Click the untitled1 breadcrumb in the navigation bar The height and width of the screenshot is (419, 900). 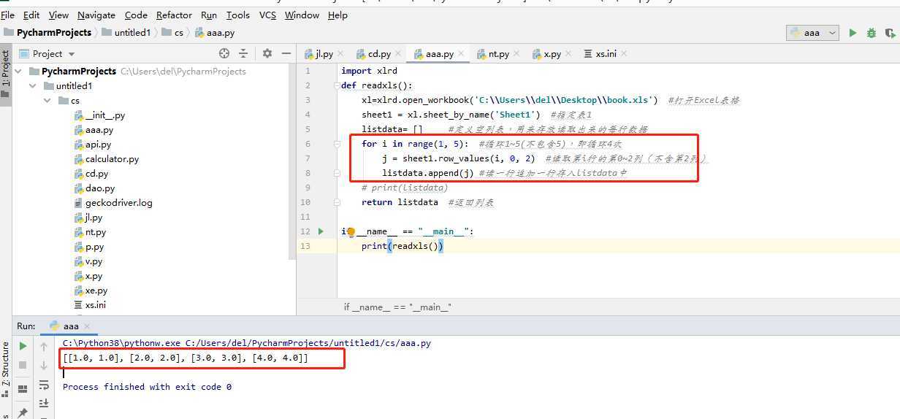(131, 33)
